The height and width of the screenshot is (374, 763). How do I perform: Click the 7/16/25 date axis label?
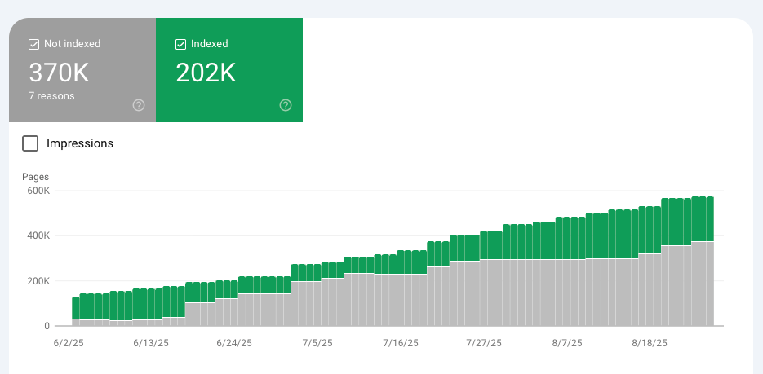point(401,343)
